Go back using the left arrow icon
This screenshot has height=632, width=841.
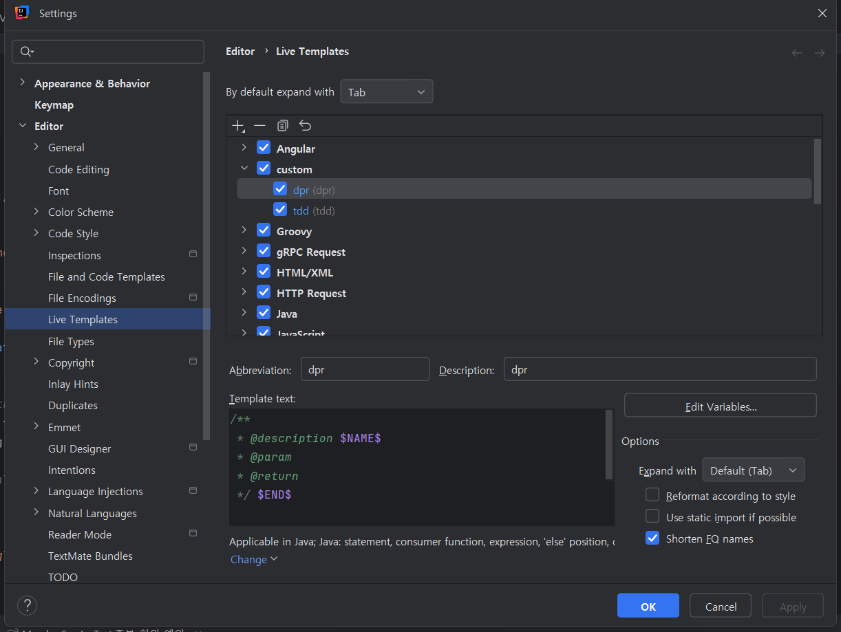pos(796,53)
